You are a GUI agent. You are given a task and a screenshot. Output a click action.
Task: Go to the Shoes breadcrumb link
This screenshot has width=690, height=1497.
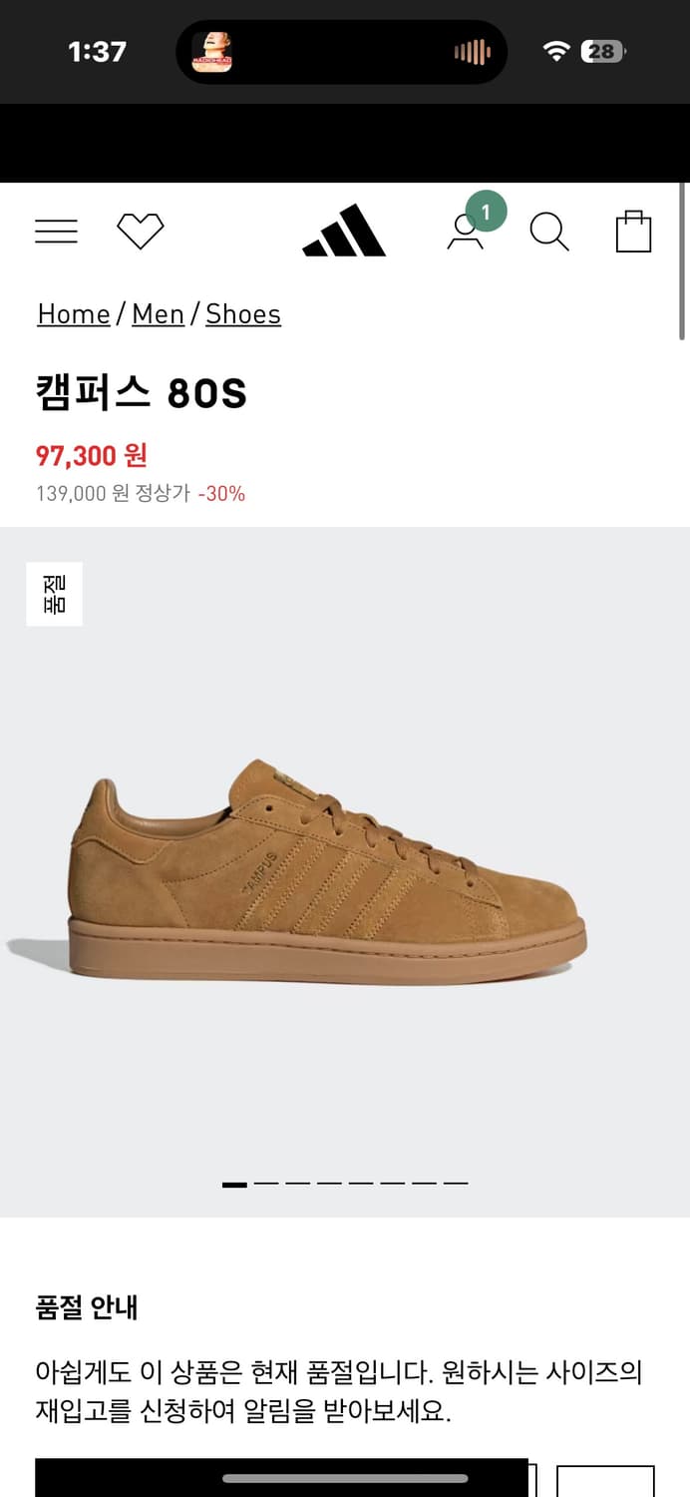click(243, 314)
